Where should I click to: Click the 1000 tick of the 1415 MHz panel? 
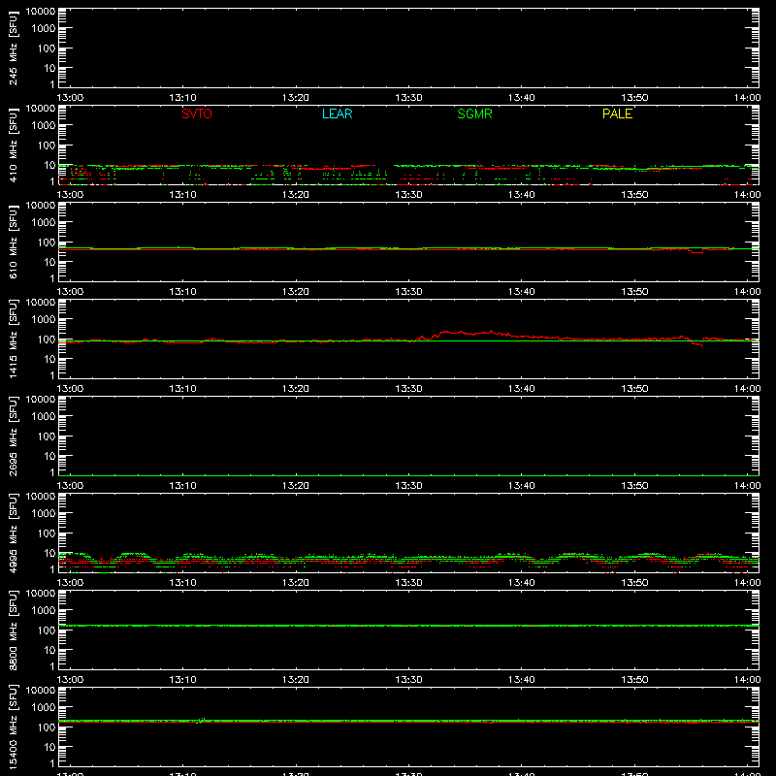point(44,320)
